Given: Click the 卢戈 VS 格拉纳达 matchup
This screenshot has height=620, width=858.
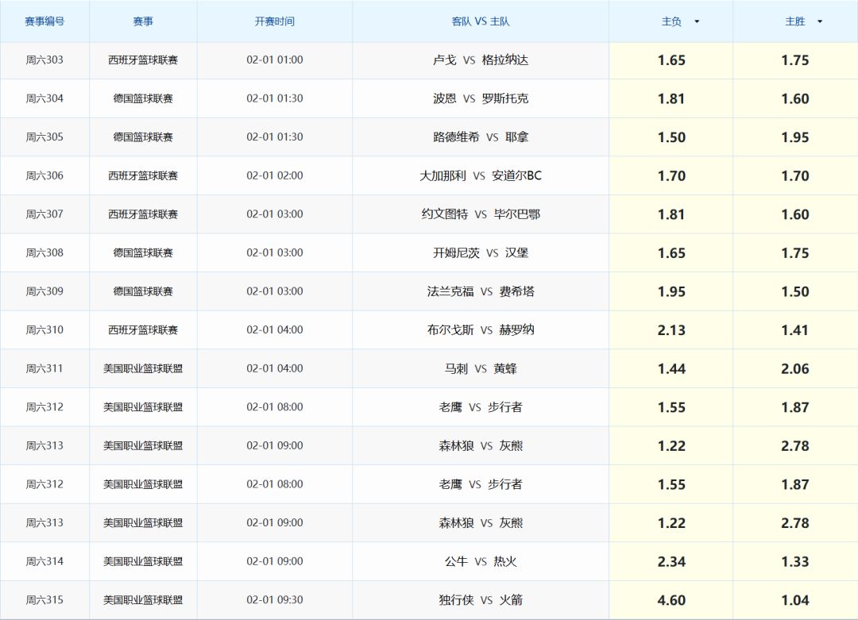Looking at the screenshot, I should (x=481, y=60).
